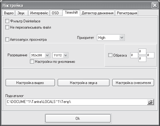Expand the 352x288 resolution dropdown

pyautogui.click(x=40, y=55)
